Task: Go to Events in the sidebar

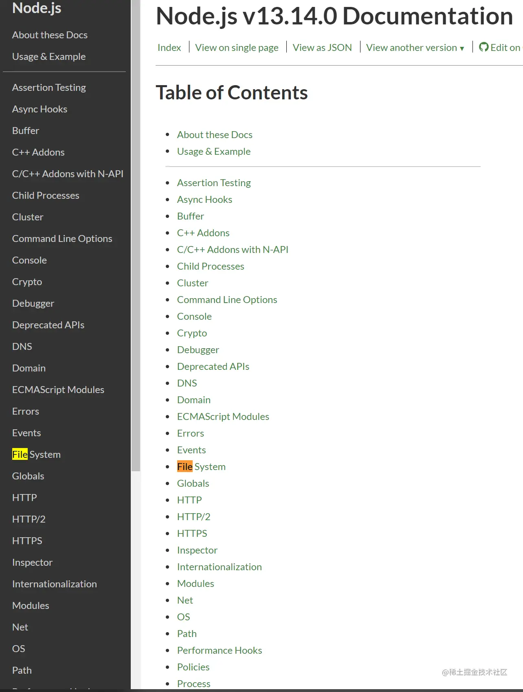Action: tap(26, 433)
